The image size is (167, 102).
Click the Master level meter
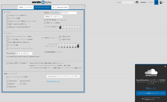(127, 2)
